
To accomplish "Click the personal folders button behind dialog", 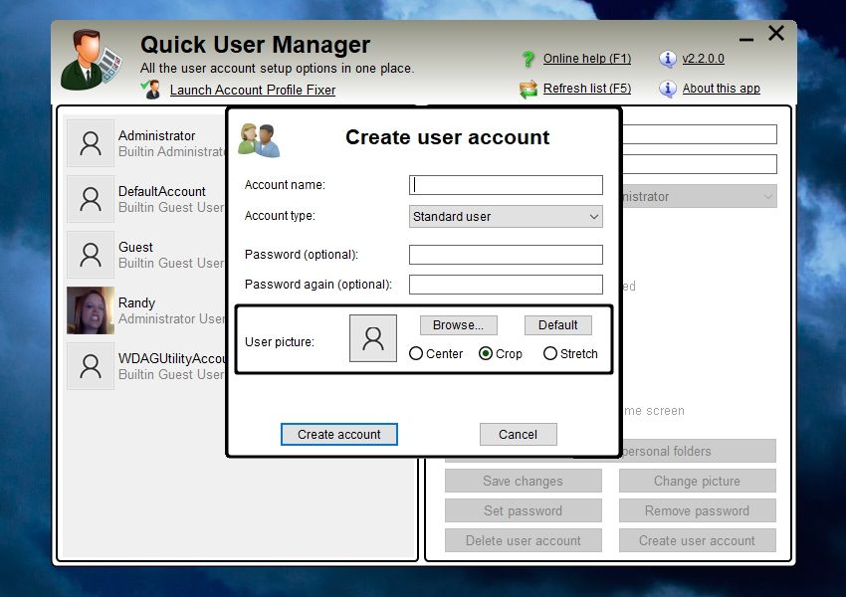I will point(698,451).
